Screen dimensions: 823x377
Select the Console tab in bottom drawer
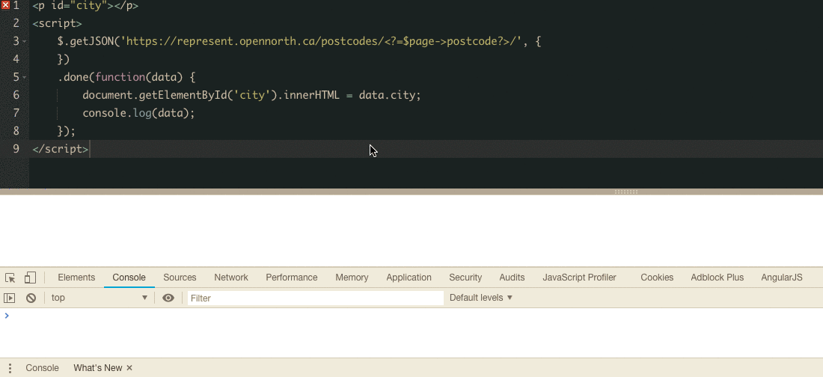(42, 368)
